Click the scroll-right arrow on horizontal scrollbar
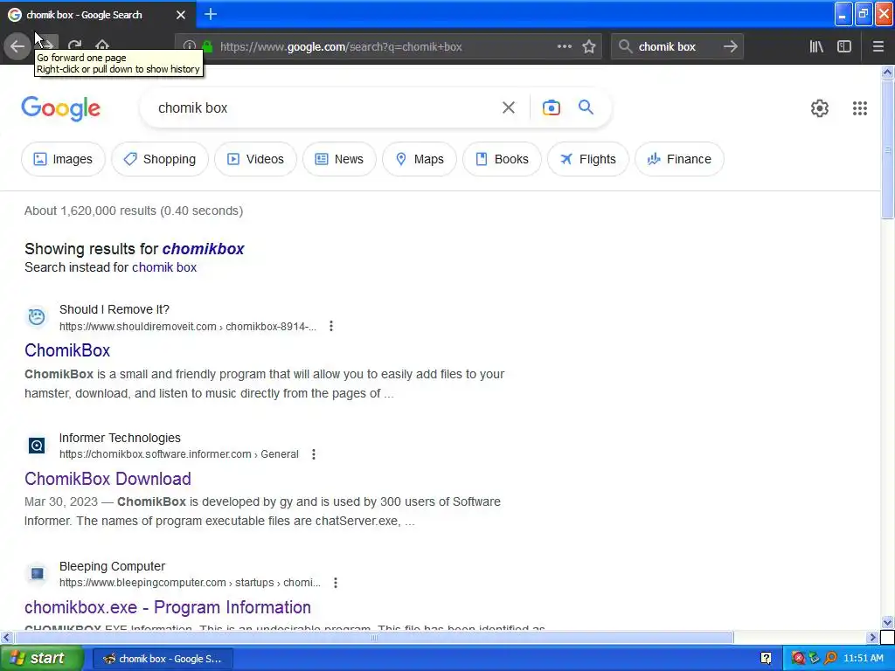Viewport: 895px width, 671px height. tap(872, 637)
